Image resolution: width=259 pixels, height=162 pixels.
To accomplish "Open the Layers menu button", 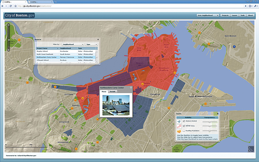I will pyautogui.click(x=234, y=15).
